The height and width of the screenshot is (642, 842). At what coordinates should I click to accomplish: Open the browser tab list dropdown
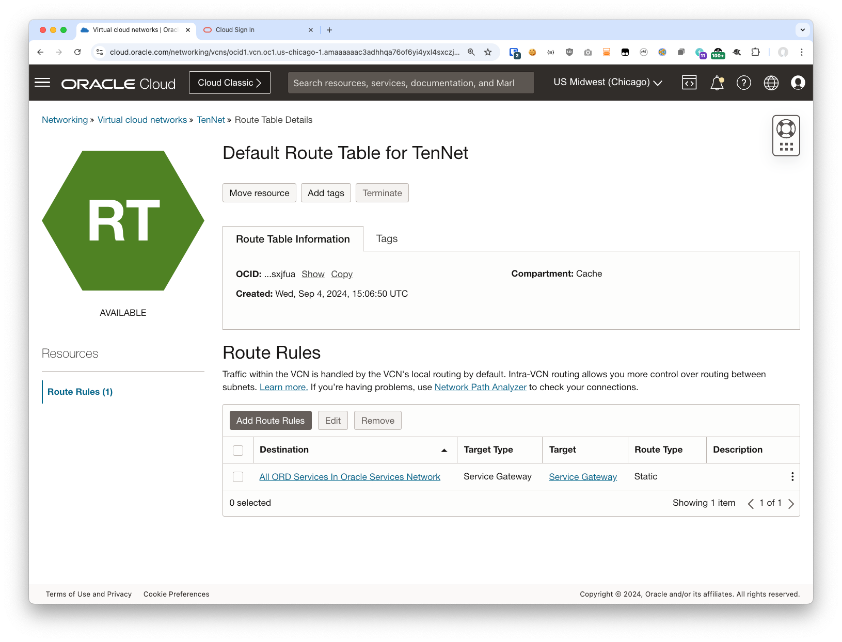tap(802, 29)
